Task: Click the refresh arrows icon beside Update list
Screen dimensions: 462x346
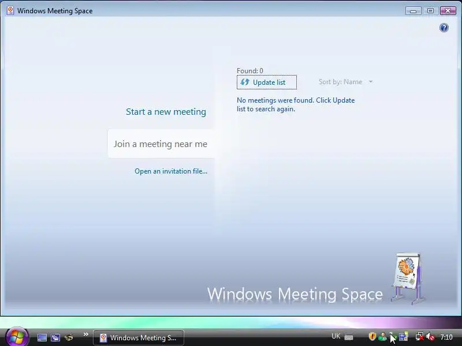Action: click(x=245, y=82)
